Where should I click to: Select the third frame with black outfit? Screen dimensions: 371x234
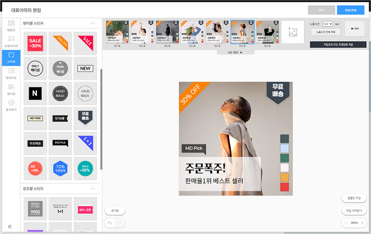coord(167,32)
